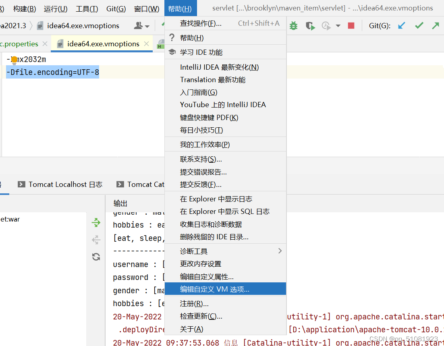The image size is (444, 346).
Task: Click the yellow lightbulb intention icon
Action: [x=14, y=60]
